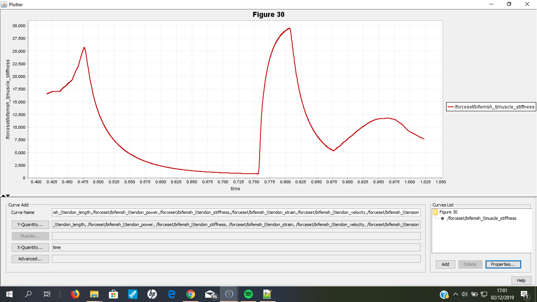
Task: Click the Y-Quantity text field
Action: 236,225
